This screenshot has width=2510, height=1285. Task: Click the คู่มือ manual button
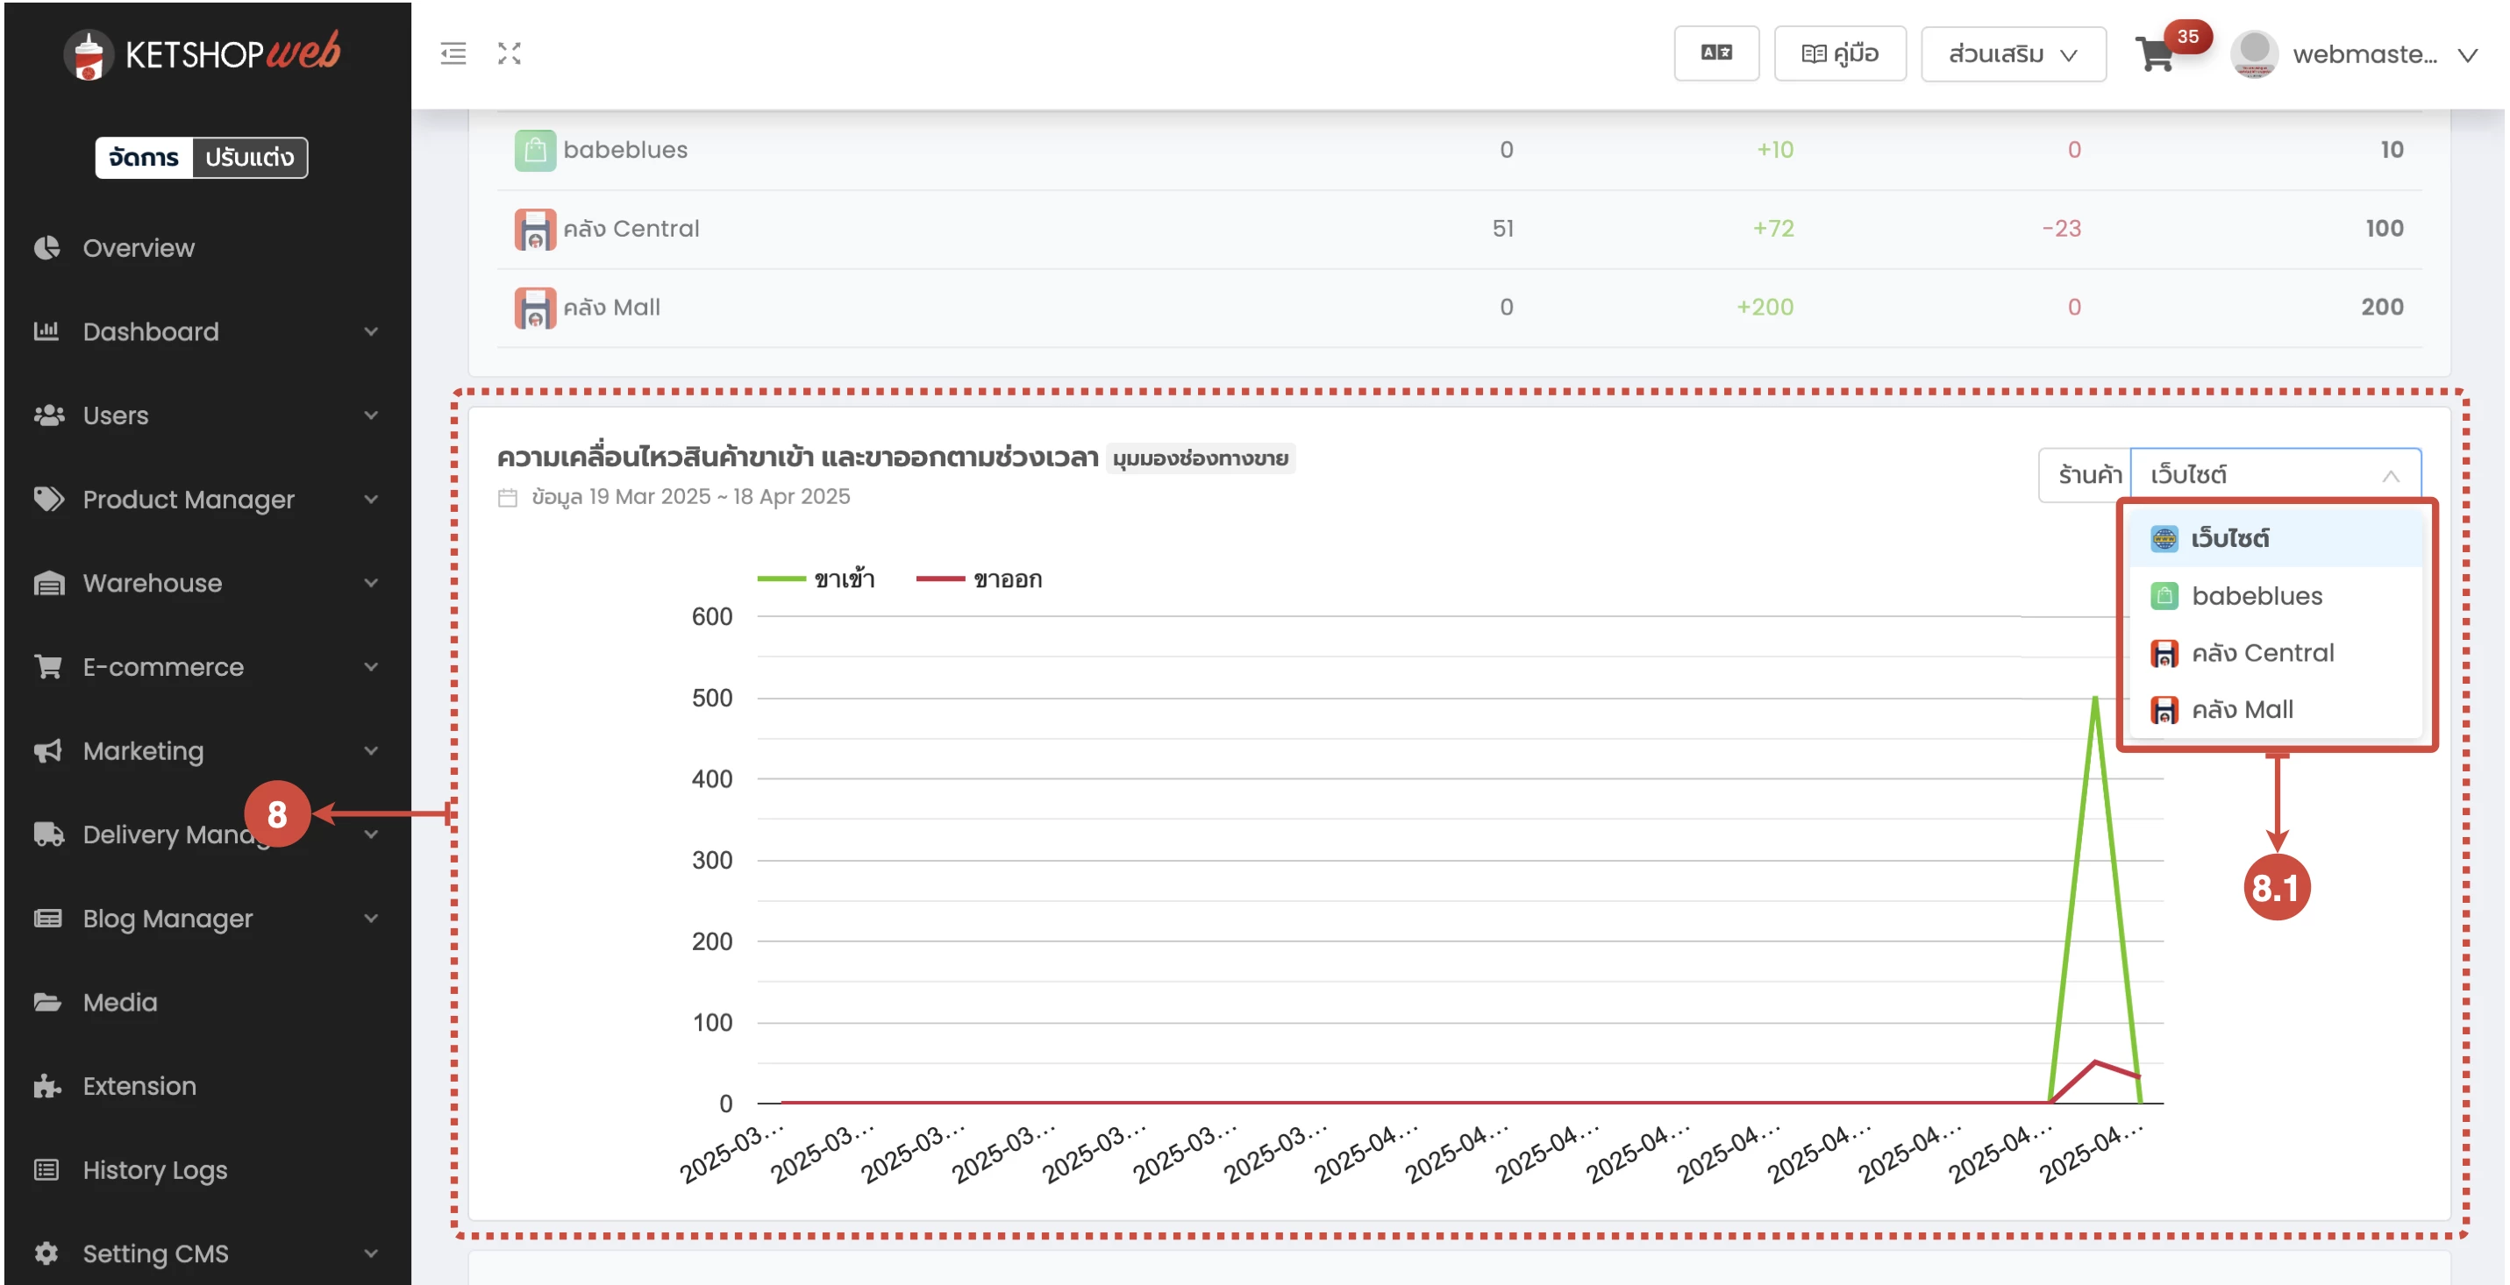(x=1840, y=53)
